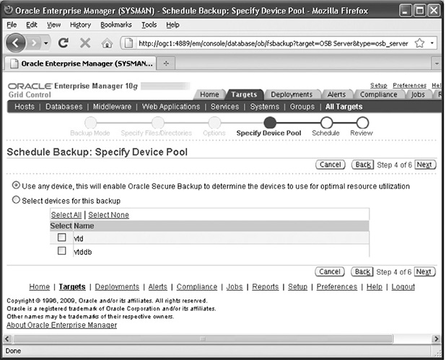Click the footer Help link
Viewport: 446px width, 360px height.
pos(375,287)
